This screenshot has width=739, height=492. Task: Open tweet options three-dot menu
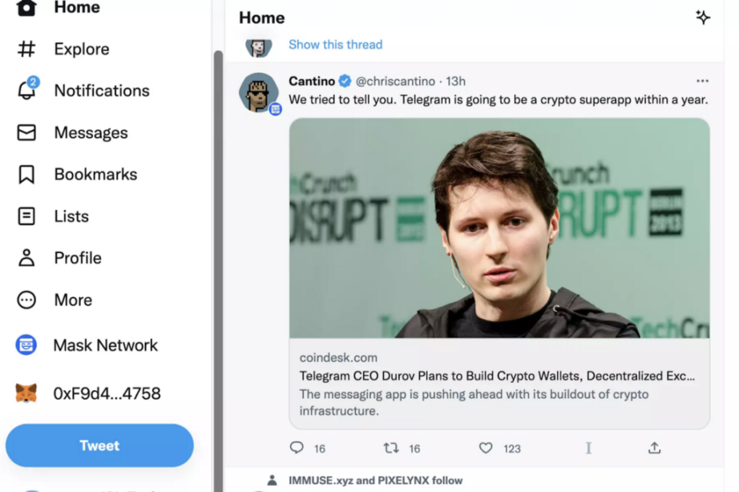point(702,81)
